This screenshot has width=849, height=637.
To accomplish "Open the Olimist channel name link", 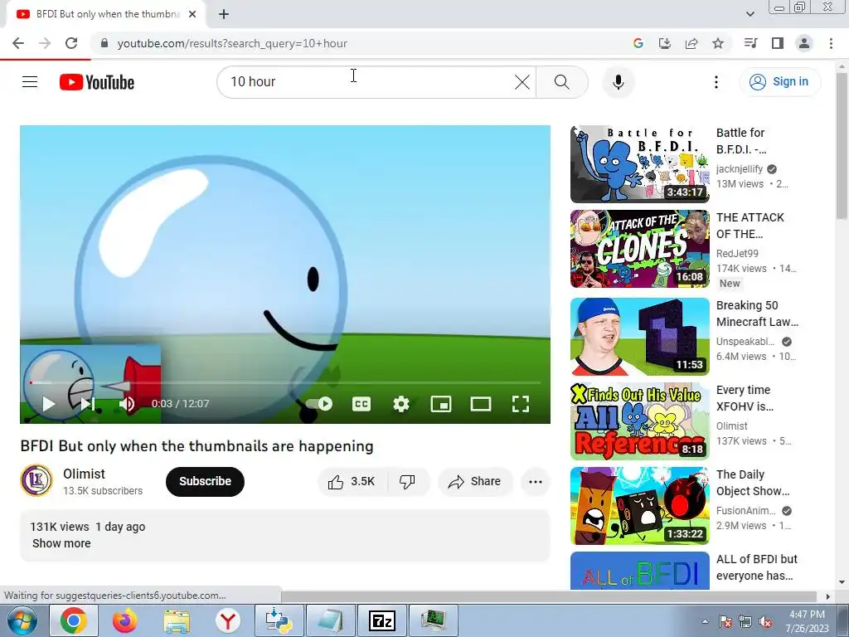I will [x=84, y=474].
